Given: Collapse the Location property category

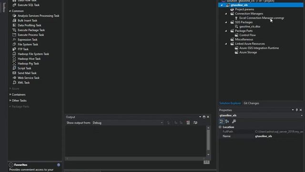Looking at the screenshot, I should point(220,127).
